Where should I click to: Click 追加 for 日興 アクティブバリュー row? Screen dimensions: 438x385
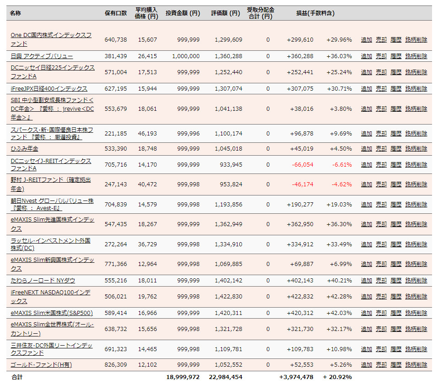pos(366,56)
